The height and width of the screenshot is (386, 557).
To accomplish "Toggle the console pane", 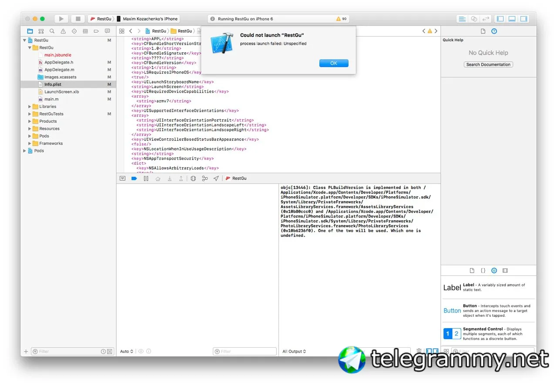I will click(436, 351).
